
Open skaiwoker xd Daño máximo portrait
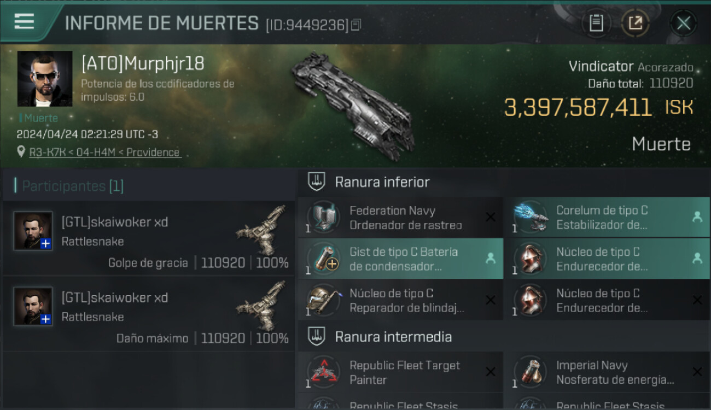[x=33, y=306]
